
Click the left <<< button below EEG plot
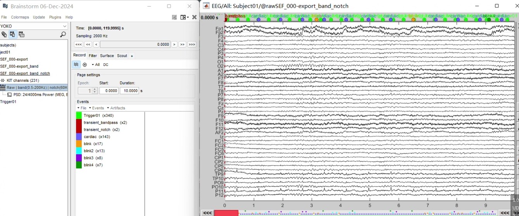(x=207, y=213)
